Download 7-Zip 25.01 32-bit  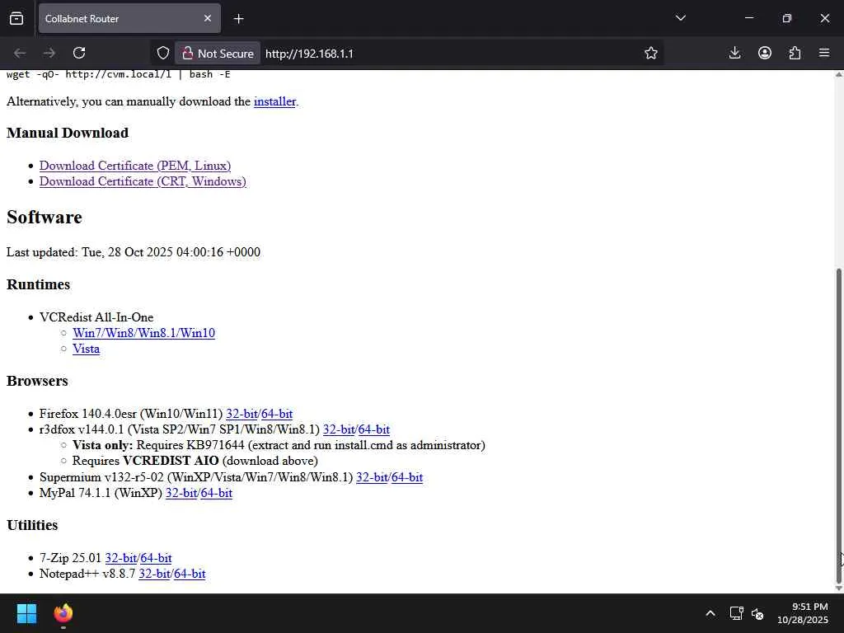(x=120, y=558)
